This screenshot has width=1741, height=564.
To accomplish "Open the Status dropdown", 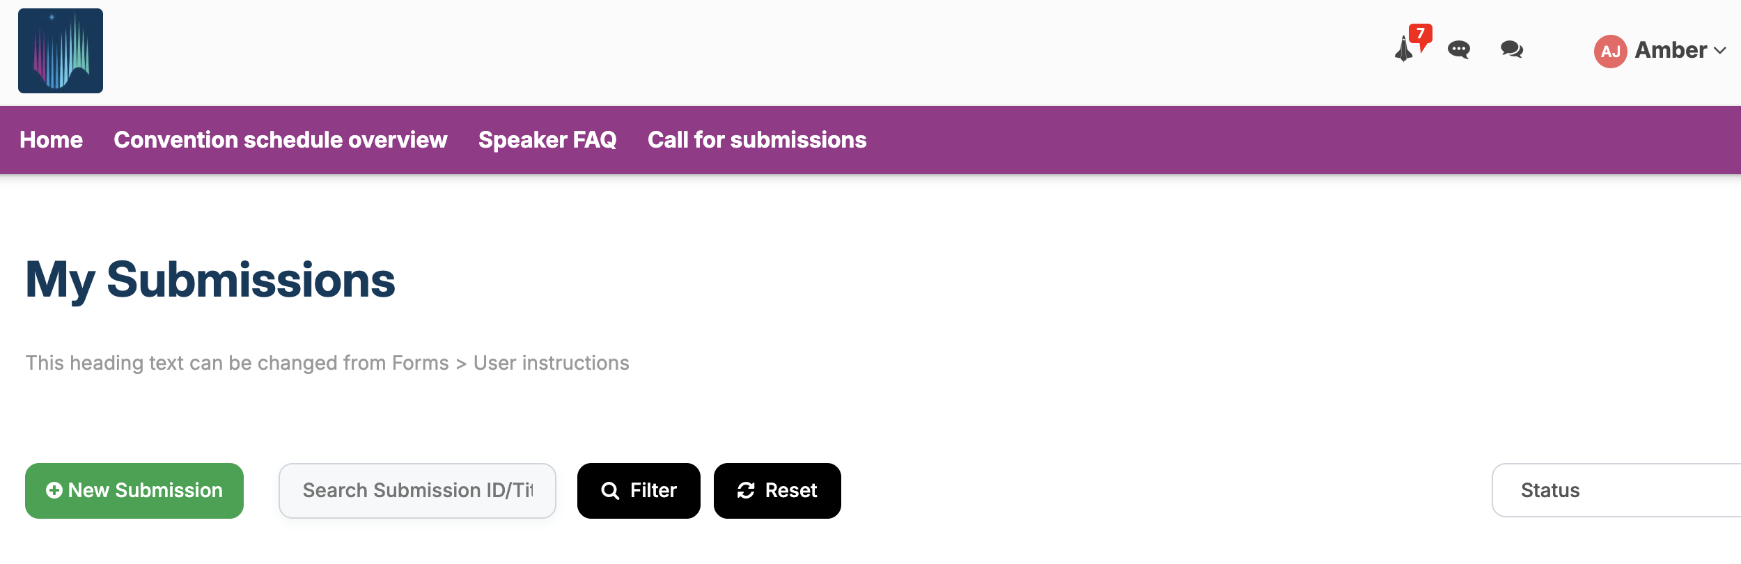I will coord(1616,490).
